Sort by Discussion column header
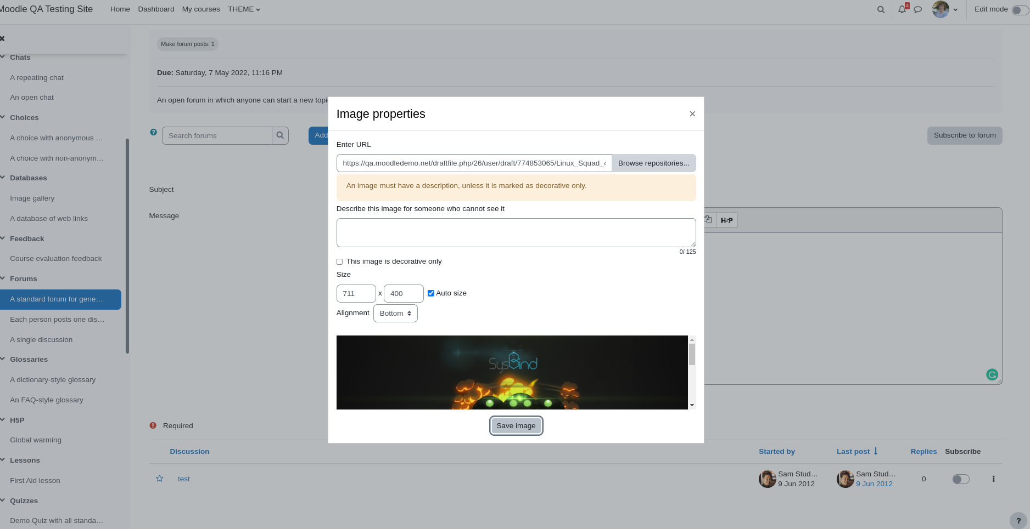The width and height of the screenshot is (1030, 529). (189, 451)
